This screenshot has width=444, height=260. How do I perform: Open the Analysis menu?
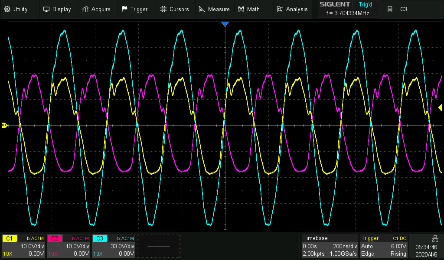click(x=292, y=10)
